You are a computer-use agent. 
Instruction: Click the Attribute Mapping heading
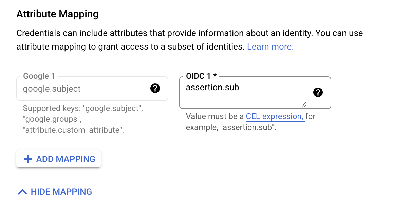(57, 14)
